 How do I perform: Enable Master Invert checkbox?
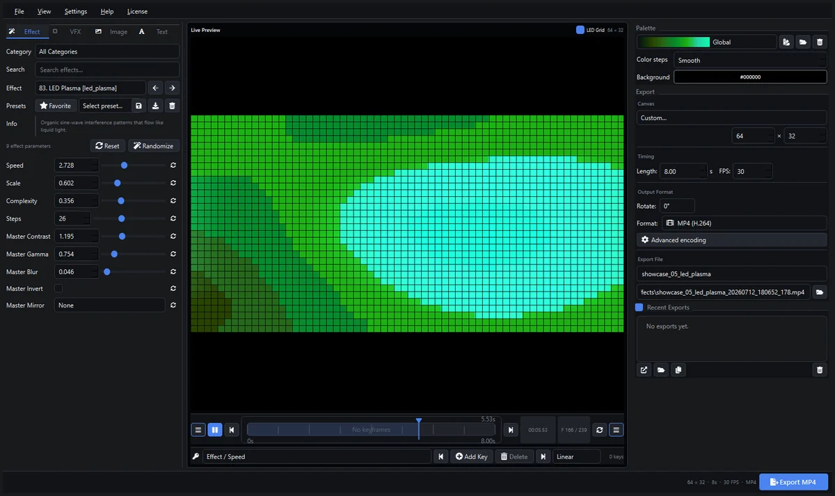[x=58, y=288]
